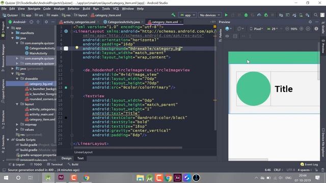Open the API 29 version dropdown
Screen dimensions: 326x183
coord(273,29)
